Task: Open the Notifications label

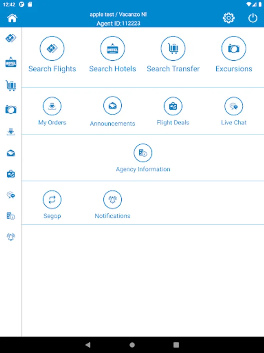Action: pyautogui.click(x=113, y=216)
